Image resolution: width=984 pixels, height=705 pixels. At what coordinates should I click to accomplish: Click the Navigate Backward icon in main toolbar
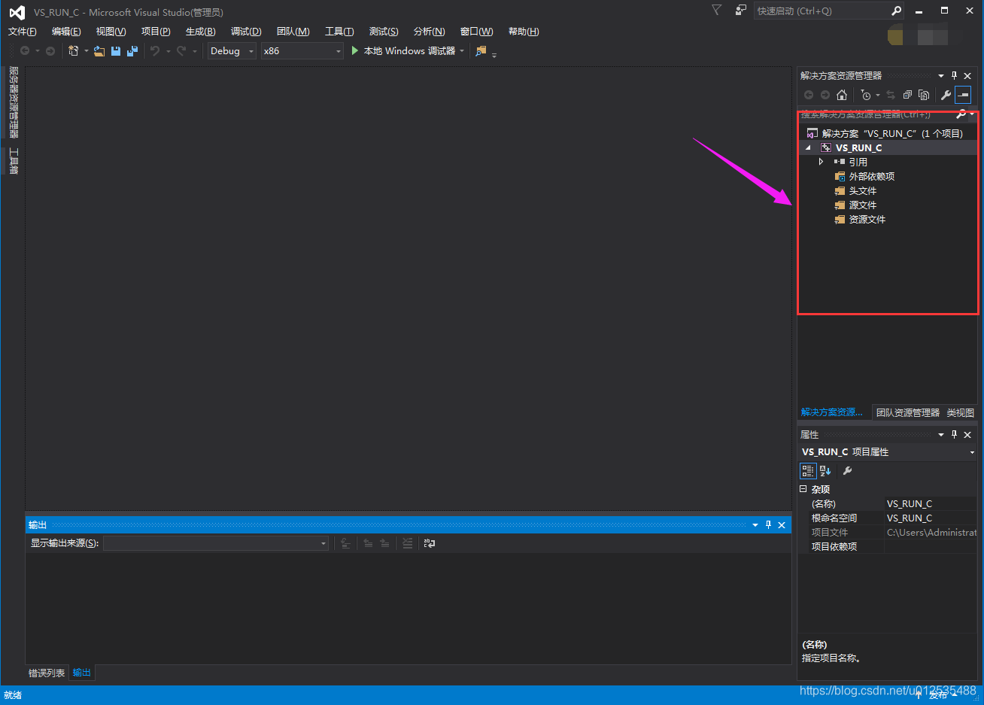tap(25, 51)
